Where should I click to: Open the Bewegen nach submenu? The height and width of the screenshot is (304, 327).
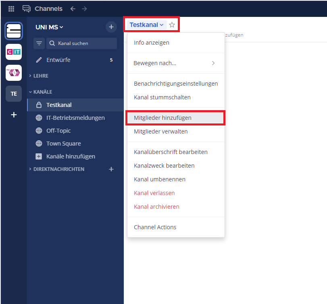(x=175, y=63)
